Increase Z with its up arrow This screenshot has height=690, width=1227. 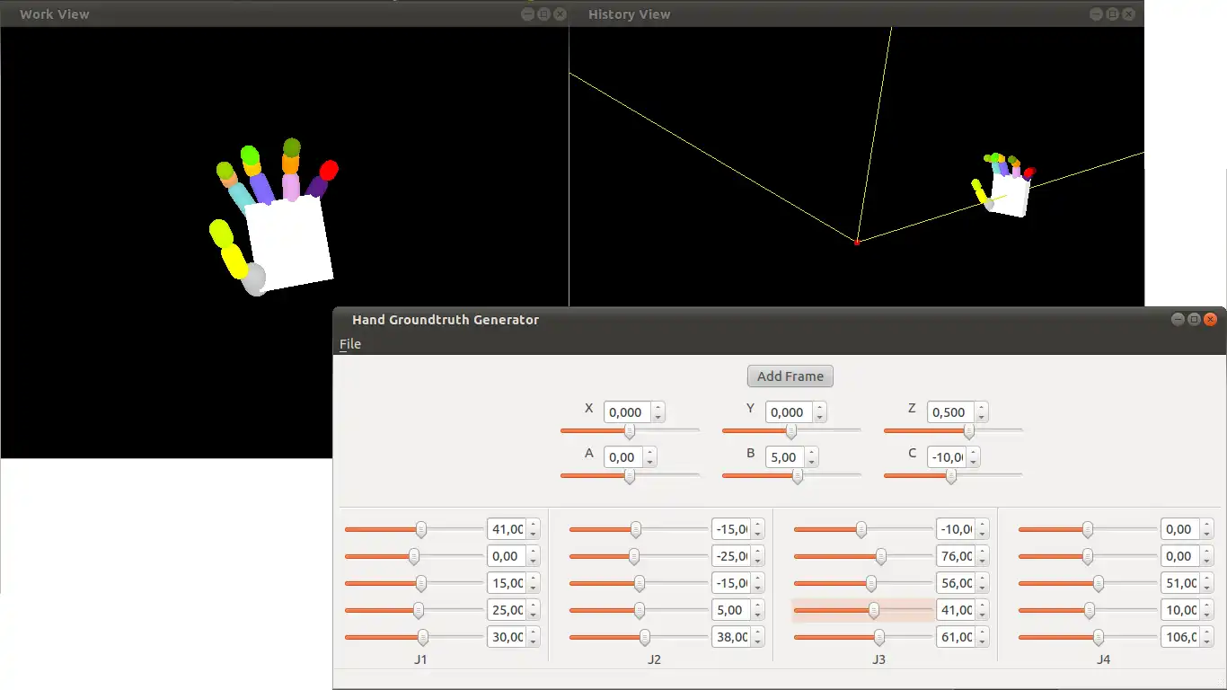982,407
